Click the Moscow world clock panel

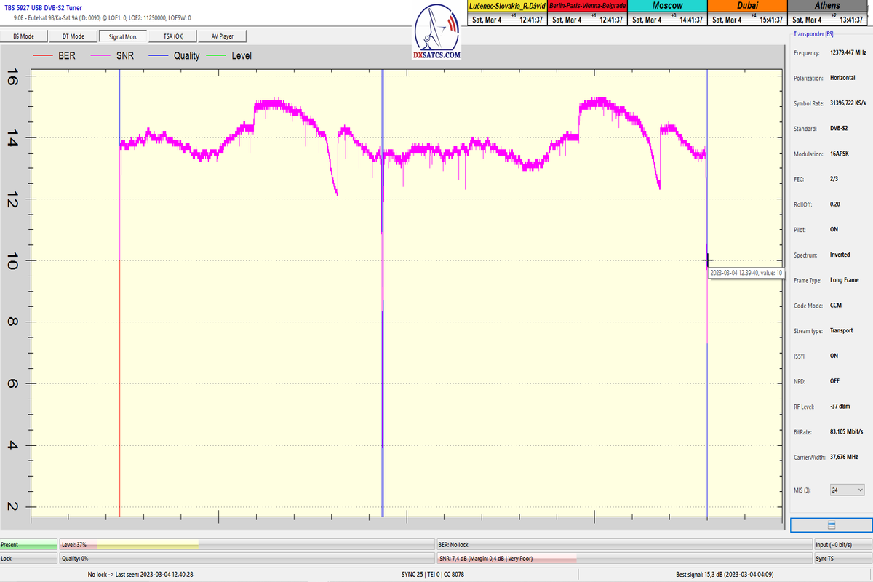click(x=666, y=13)
